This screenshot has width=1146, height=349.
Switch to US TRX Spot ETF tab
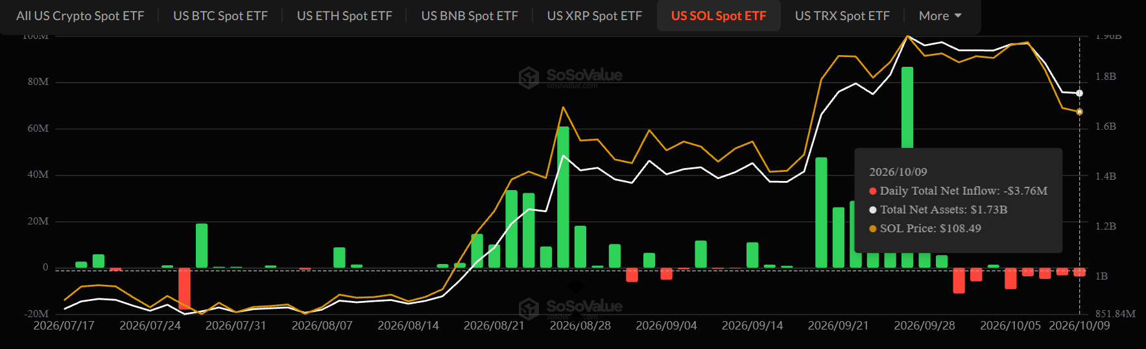point(842,16)
